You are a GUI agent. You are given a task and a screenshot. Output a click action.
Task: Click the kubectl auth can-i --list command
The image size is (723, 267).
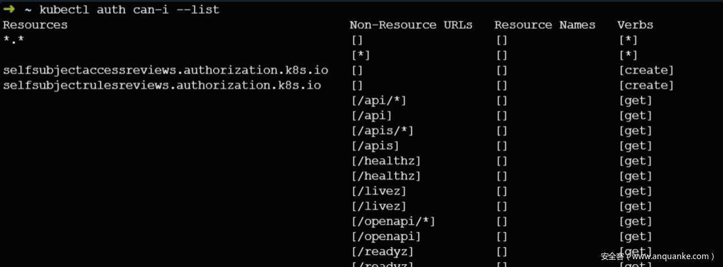129,10
